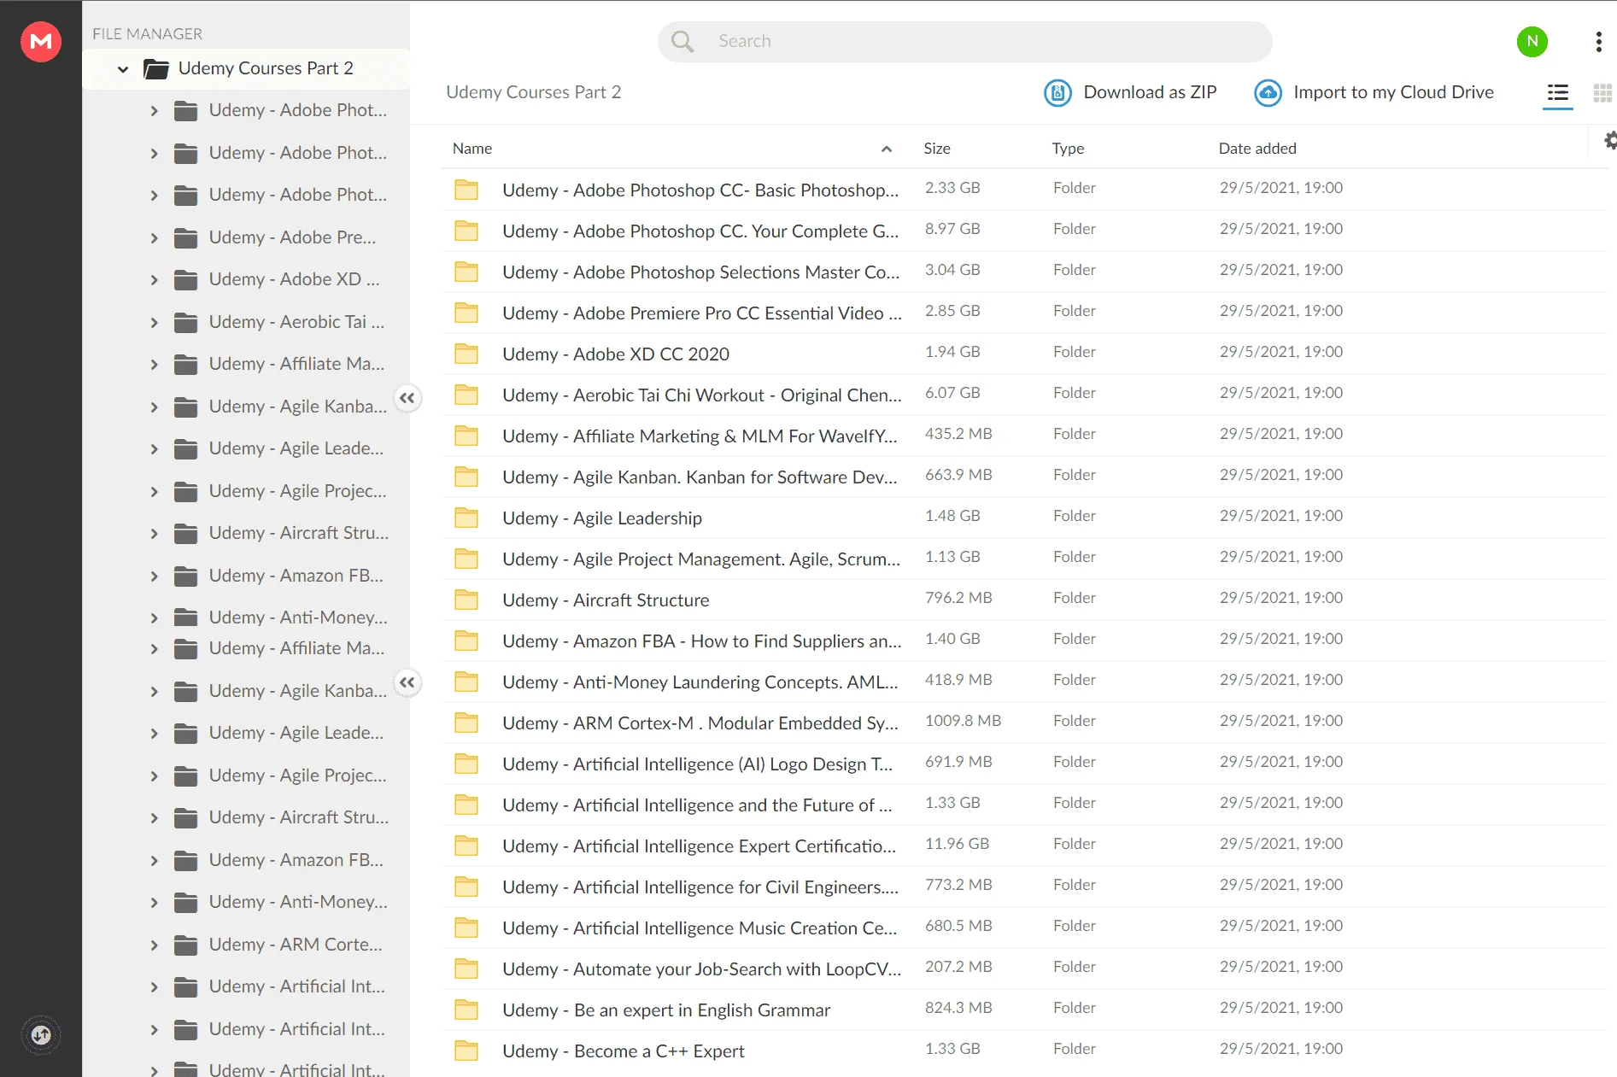Open the green N user avatar
Screen dimensions: 1617x1077
(x=1532, y=41)
